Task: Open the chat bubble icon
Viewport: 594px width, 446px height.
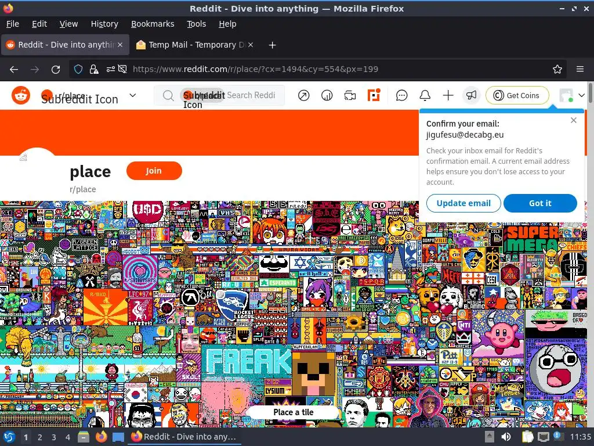Action: coord(401,96)
